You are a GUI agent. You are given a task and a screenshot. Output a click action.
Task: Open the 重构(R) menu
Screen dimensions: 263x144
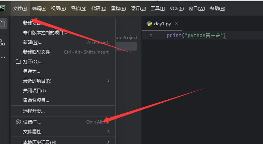pyautogui.click(x=118, y=9)
